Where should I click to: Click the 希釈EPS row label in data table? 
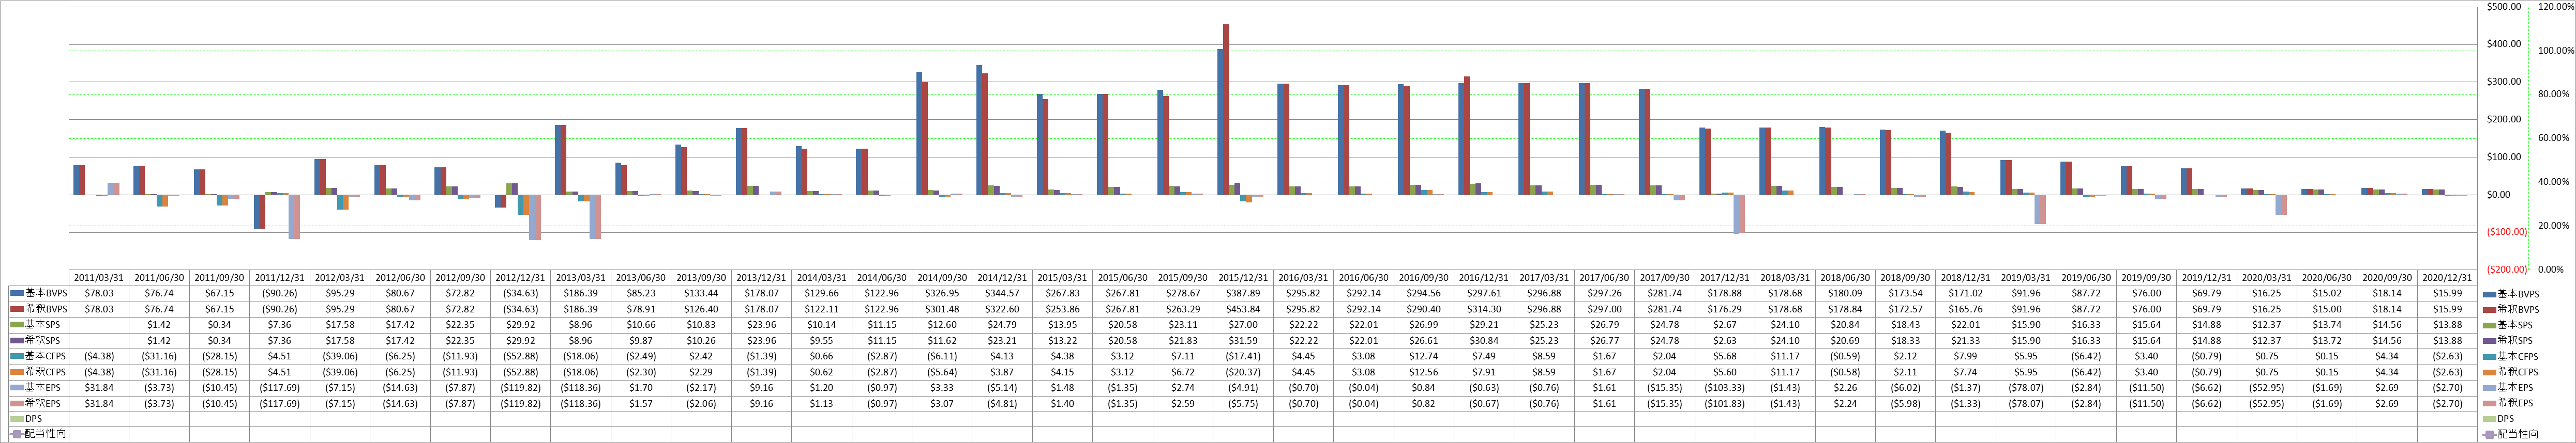pos(38,403)
